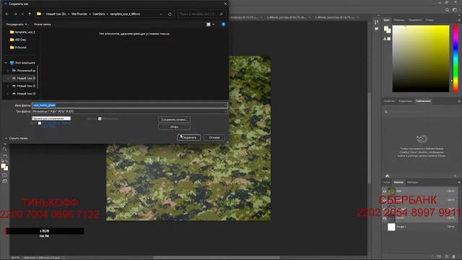Refresh the folder listing in Save dialog
The width and height of the screenshot is (462, 260).
[x=170, y=14]
